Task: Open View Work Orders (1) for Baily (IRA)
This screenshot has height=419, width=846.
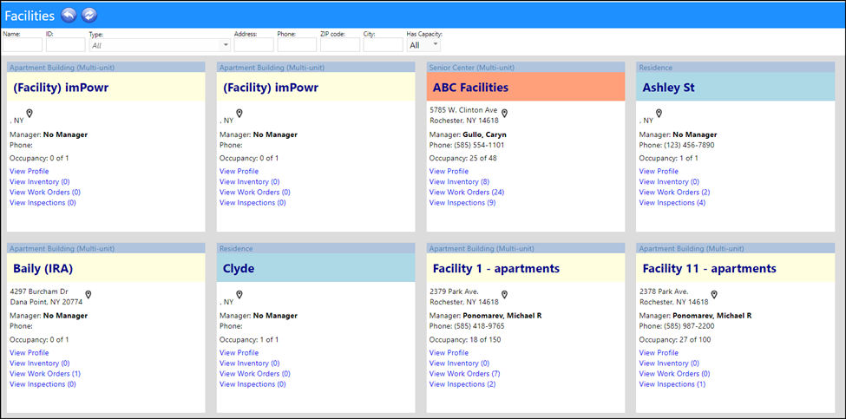Action: [x=45, y=374]
